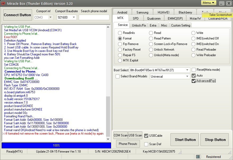Click the Search phone model input field

point(94,17)
